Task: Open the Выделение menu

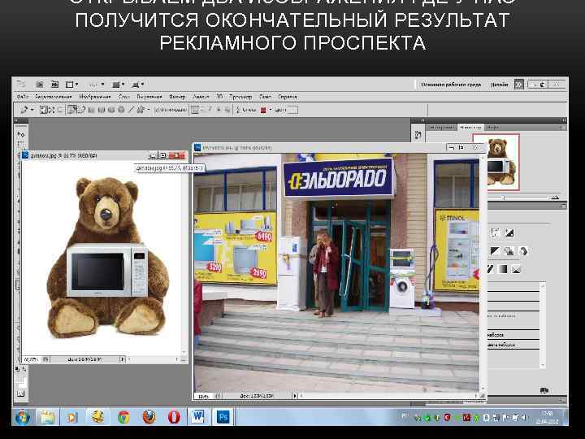Action: coord(149,97)
